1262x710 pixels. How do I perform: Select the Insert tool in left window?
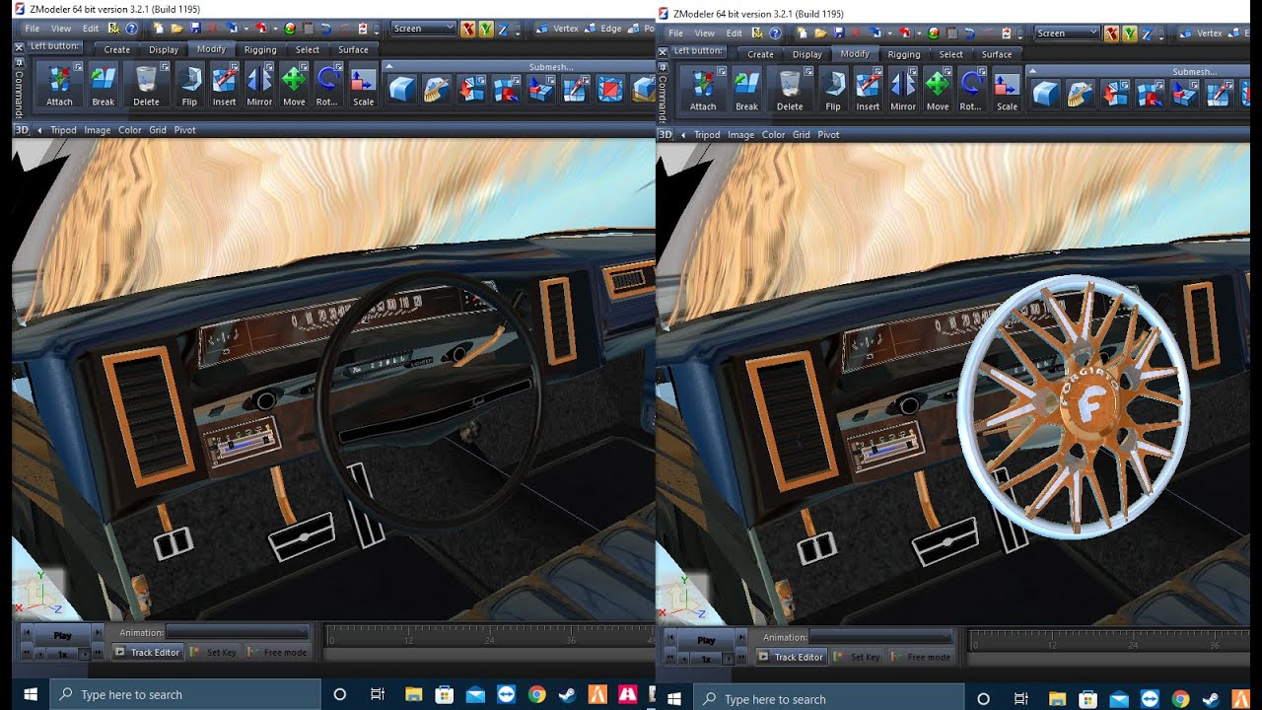pos(225,85)
